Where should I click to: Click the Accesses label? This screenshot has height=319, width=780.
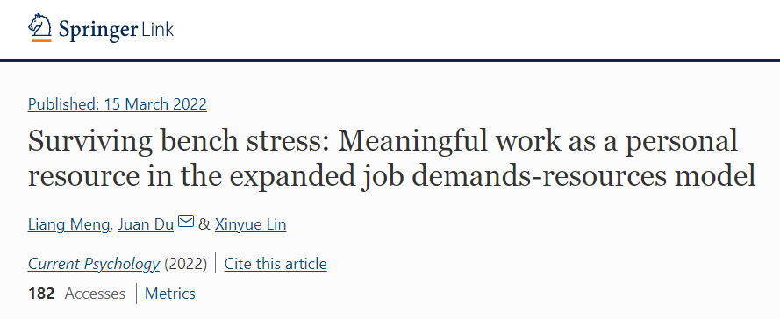click(x=95, y=294)
